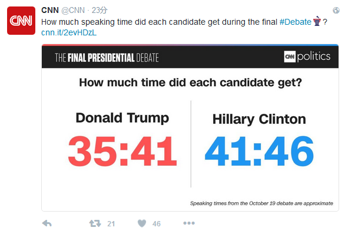Viewport: 345px width, 234px height.
Task: Click the tweet text about speaking time
Action: tap(159, 22)
